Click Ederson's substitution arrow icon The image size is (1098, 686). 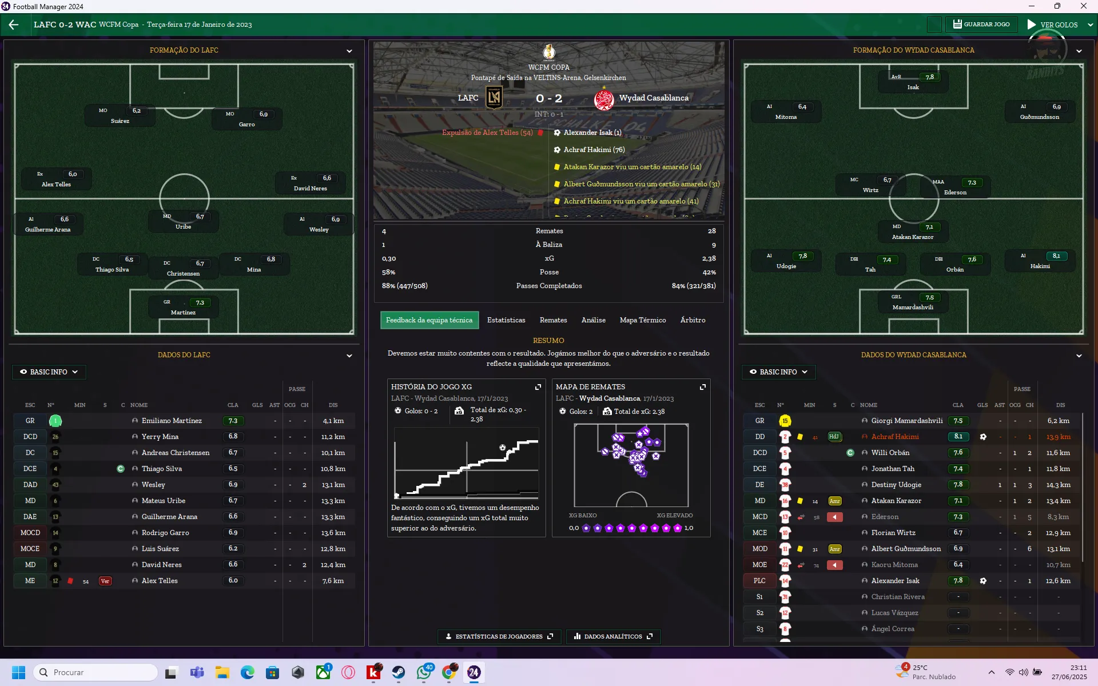click(801, 517)
